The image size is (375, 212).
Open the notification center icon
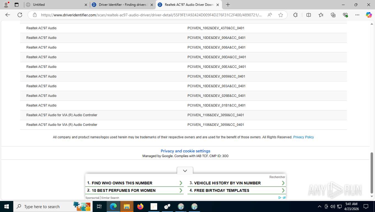(x=366, y=206)
